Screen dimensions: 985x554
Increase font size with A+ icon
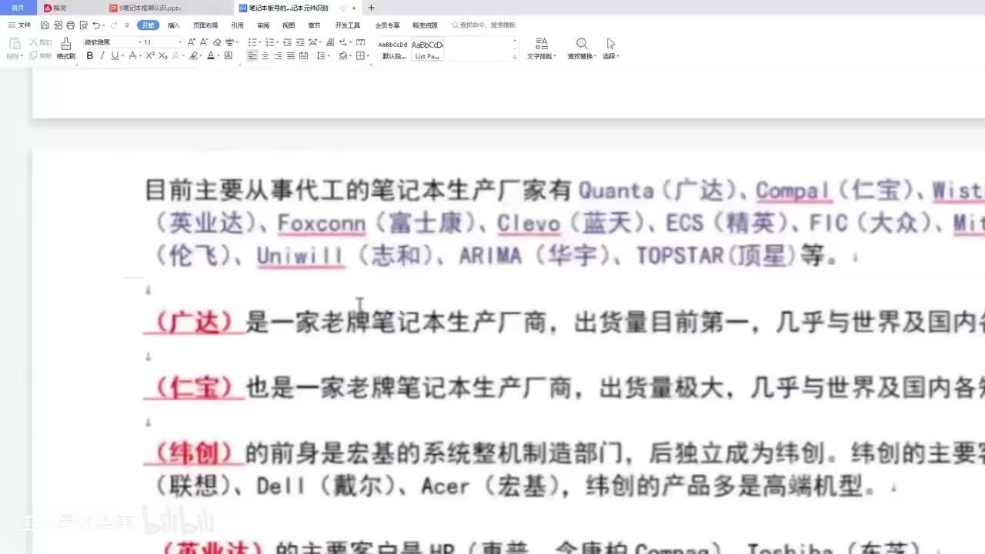tap(191, 42)
